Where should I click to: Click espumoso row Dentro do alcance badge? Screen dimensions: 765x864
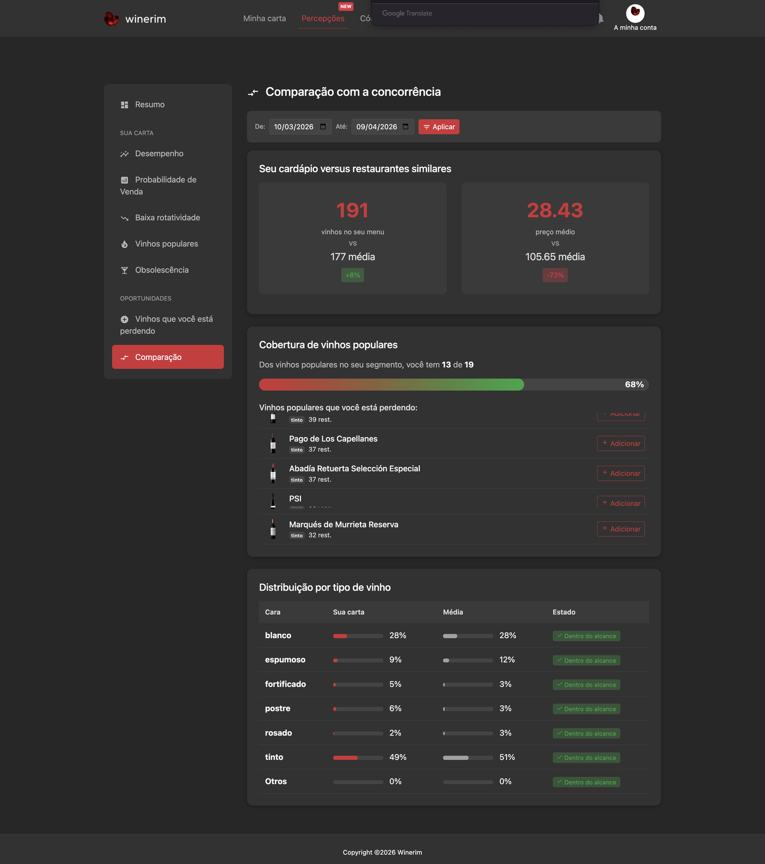click(x=586, y=660)
